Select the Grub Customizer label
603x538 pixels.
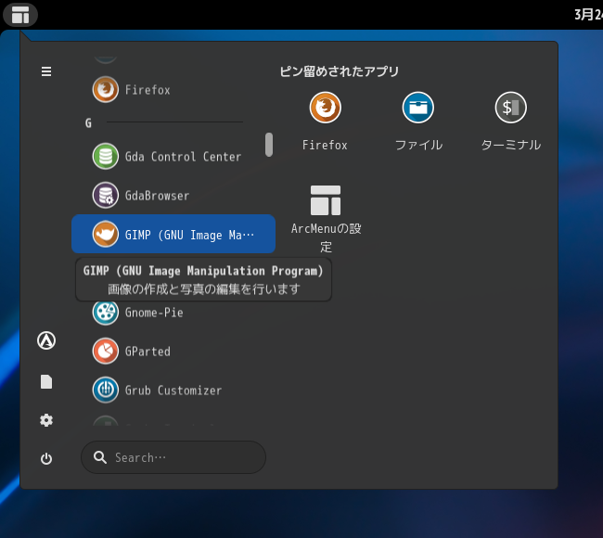tap(173, 391)
